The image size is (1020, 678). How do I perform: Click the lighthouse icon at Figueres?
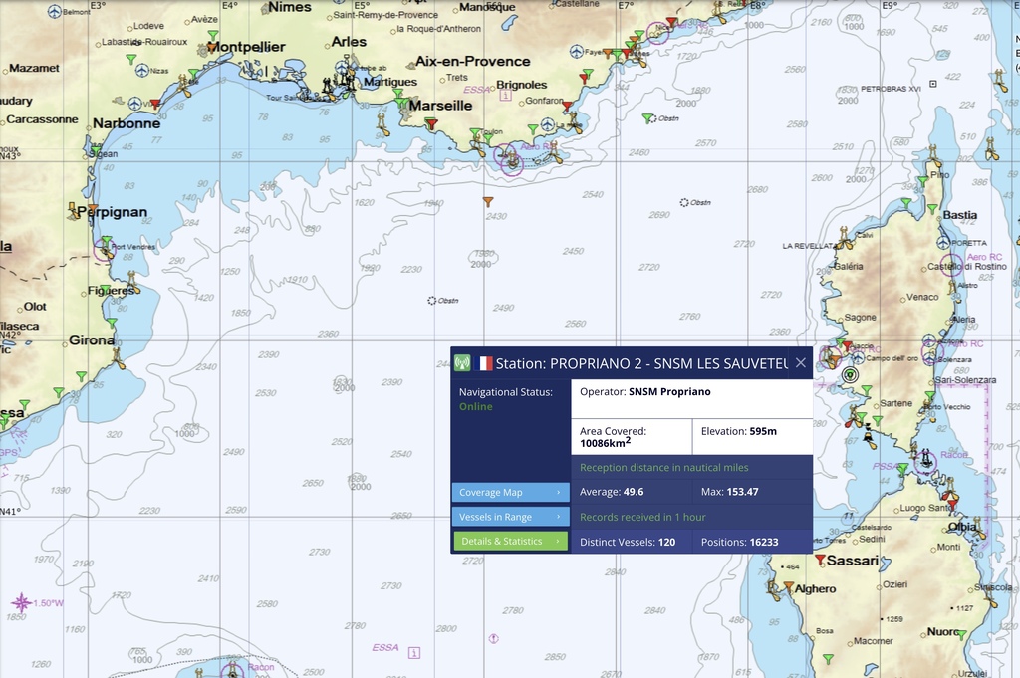pyautogui.click(x=132, y=283)
